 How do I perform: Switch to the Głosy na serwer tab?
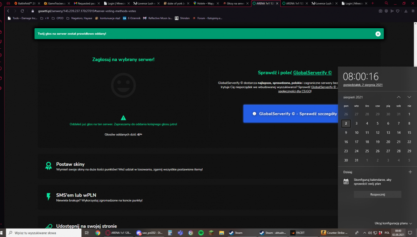(235, 3)
